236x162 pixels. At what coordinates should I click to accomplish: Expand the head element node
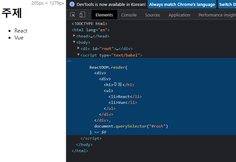[74, 35]
